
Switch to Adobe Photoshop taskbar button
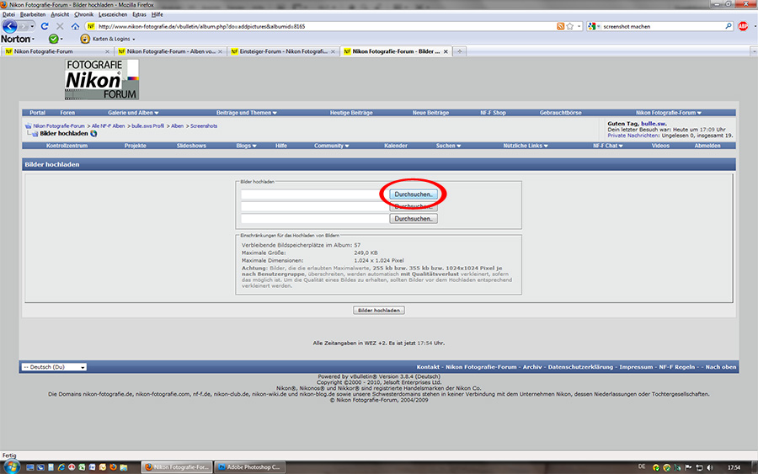[x=249, y=467]
